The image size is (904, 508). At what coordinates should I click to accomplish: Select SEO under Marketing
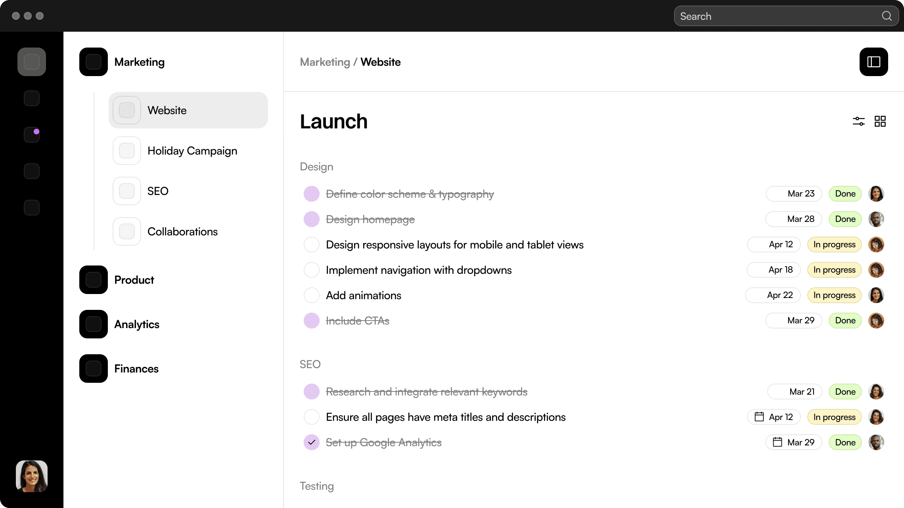point(158,191)
